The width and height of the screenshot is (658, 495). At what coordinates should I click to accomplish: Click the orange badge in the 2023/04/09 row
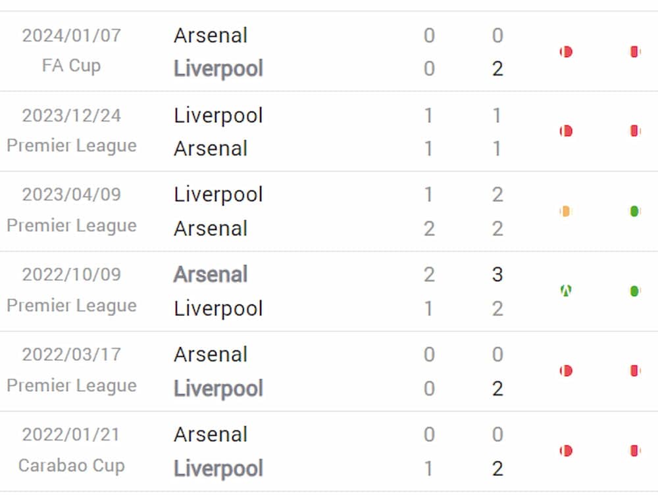pos(566,211)
